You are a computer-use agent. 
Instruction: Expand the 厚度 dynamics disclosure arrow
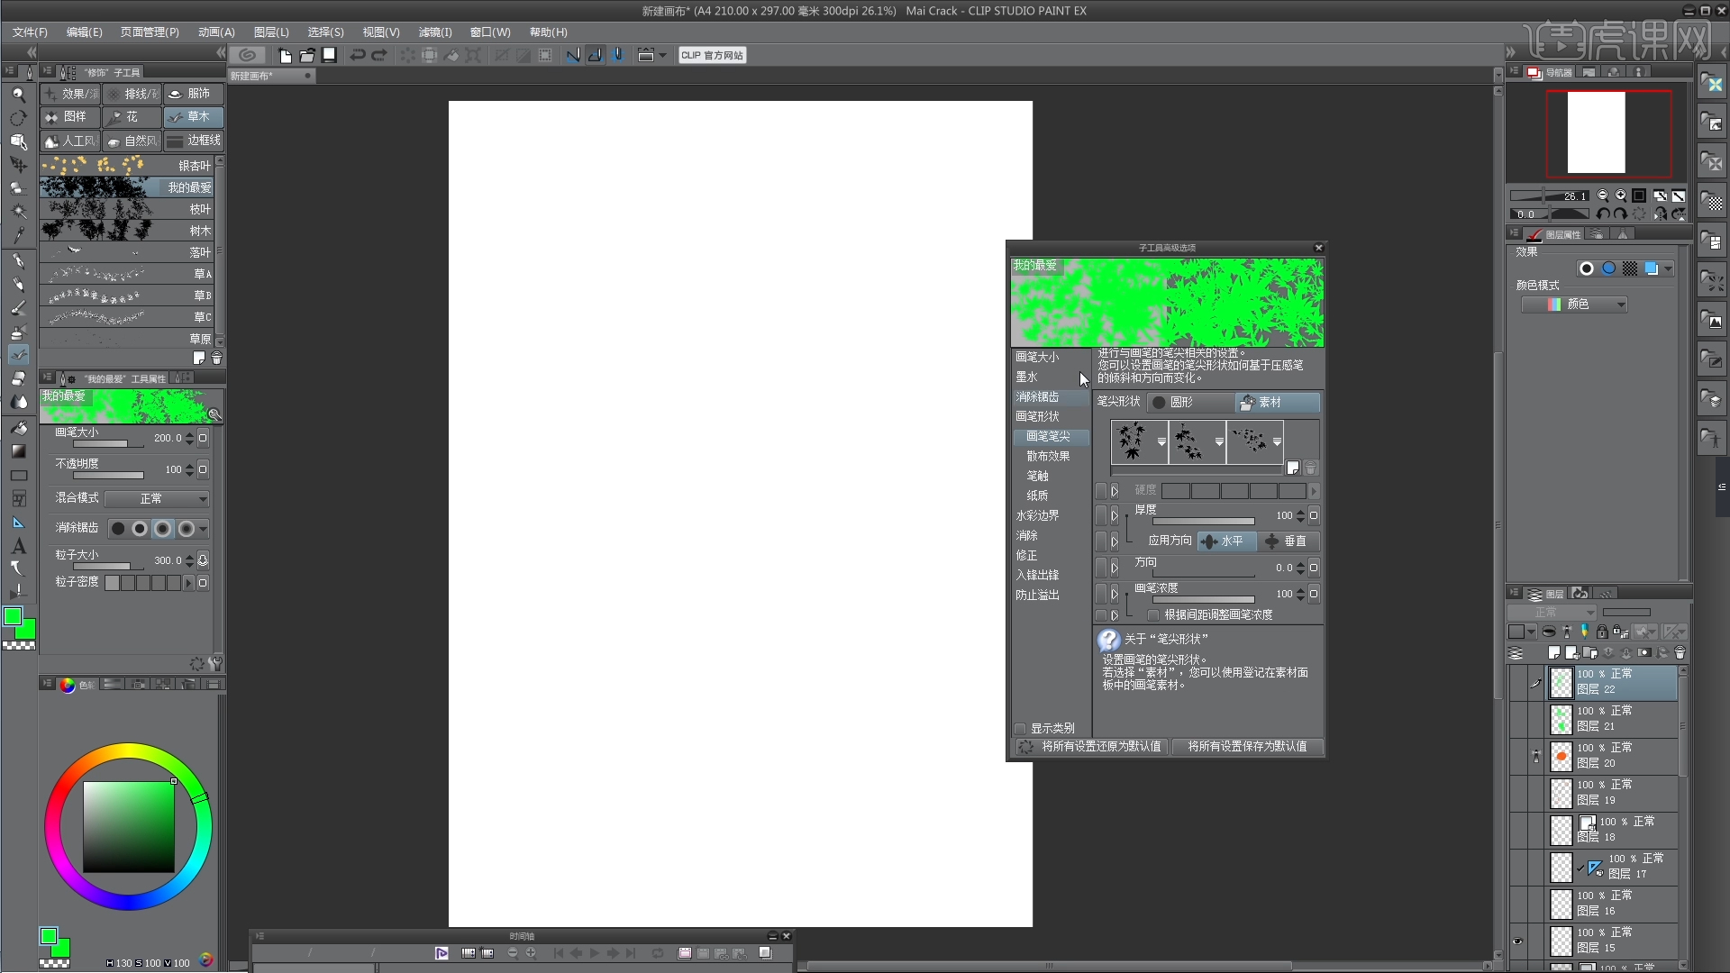point(1115,516)
